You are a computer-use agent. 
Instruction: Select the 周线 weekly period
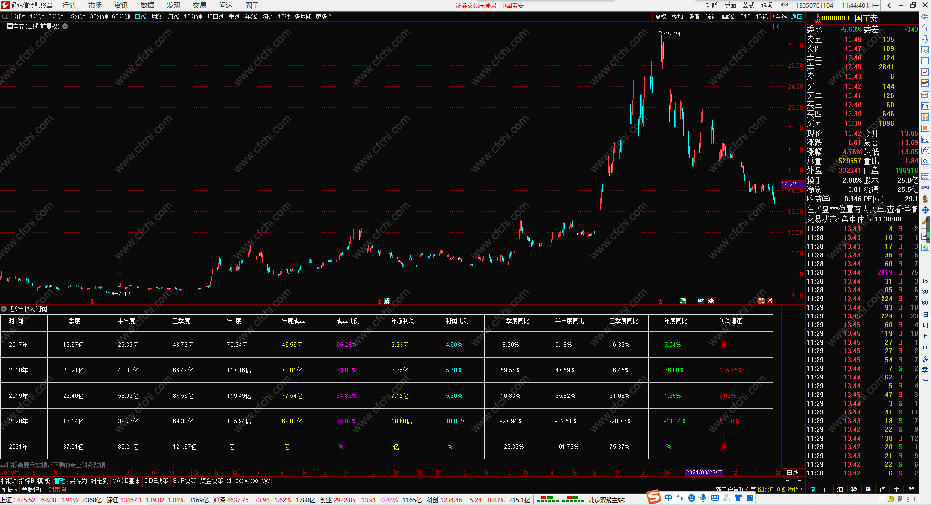[x=157, y=16]
